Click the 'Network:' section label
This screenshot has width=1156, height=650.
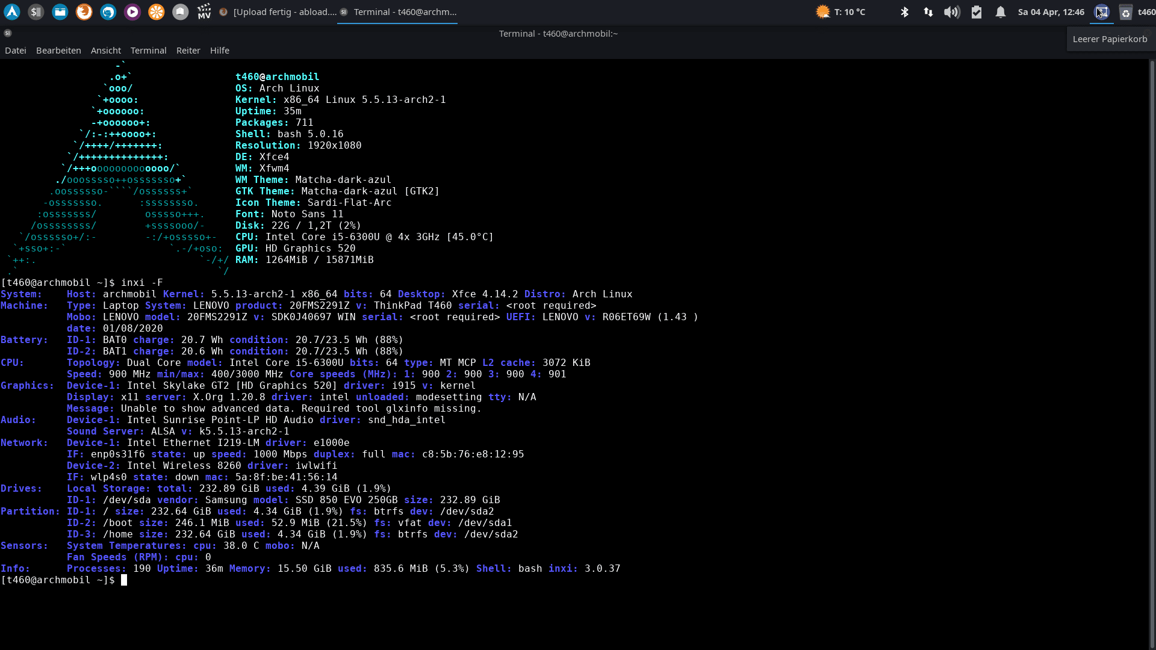point(25,442)
